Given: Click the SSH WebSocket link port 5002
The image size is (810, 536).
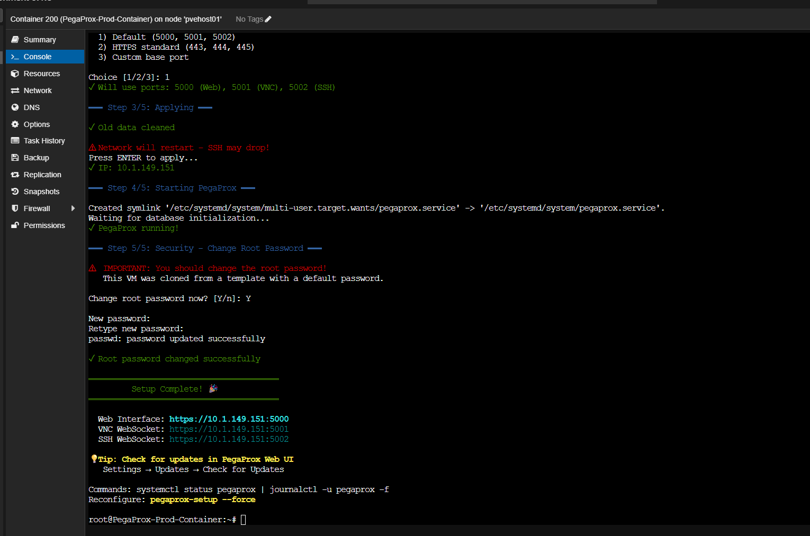Looking at the screenshot, I should pyautogui.click(x=229, y=439).
